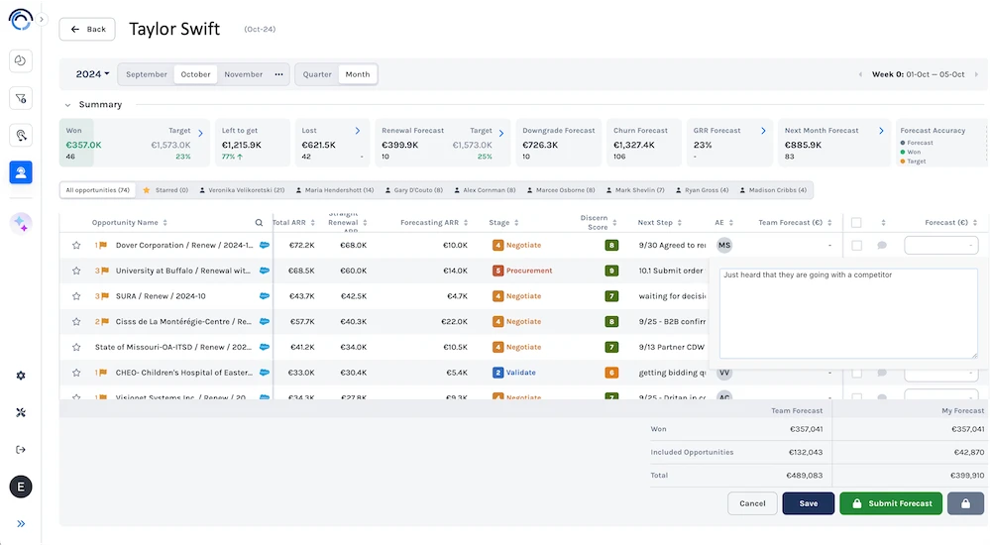Open comment bubble on Dover Corporation row
Image resolution: width=991 pixels, height=546 pixels.
coord(882,245)
